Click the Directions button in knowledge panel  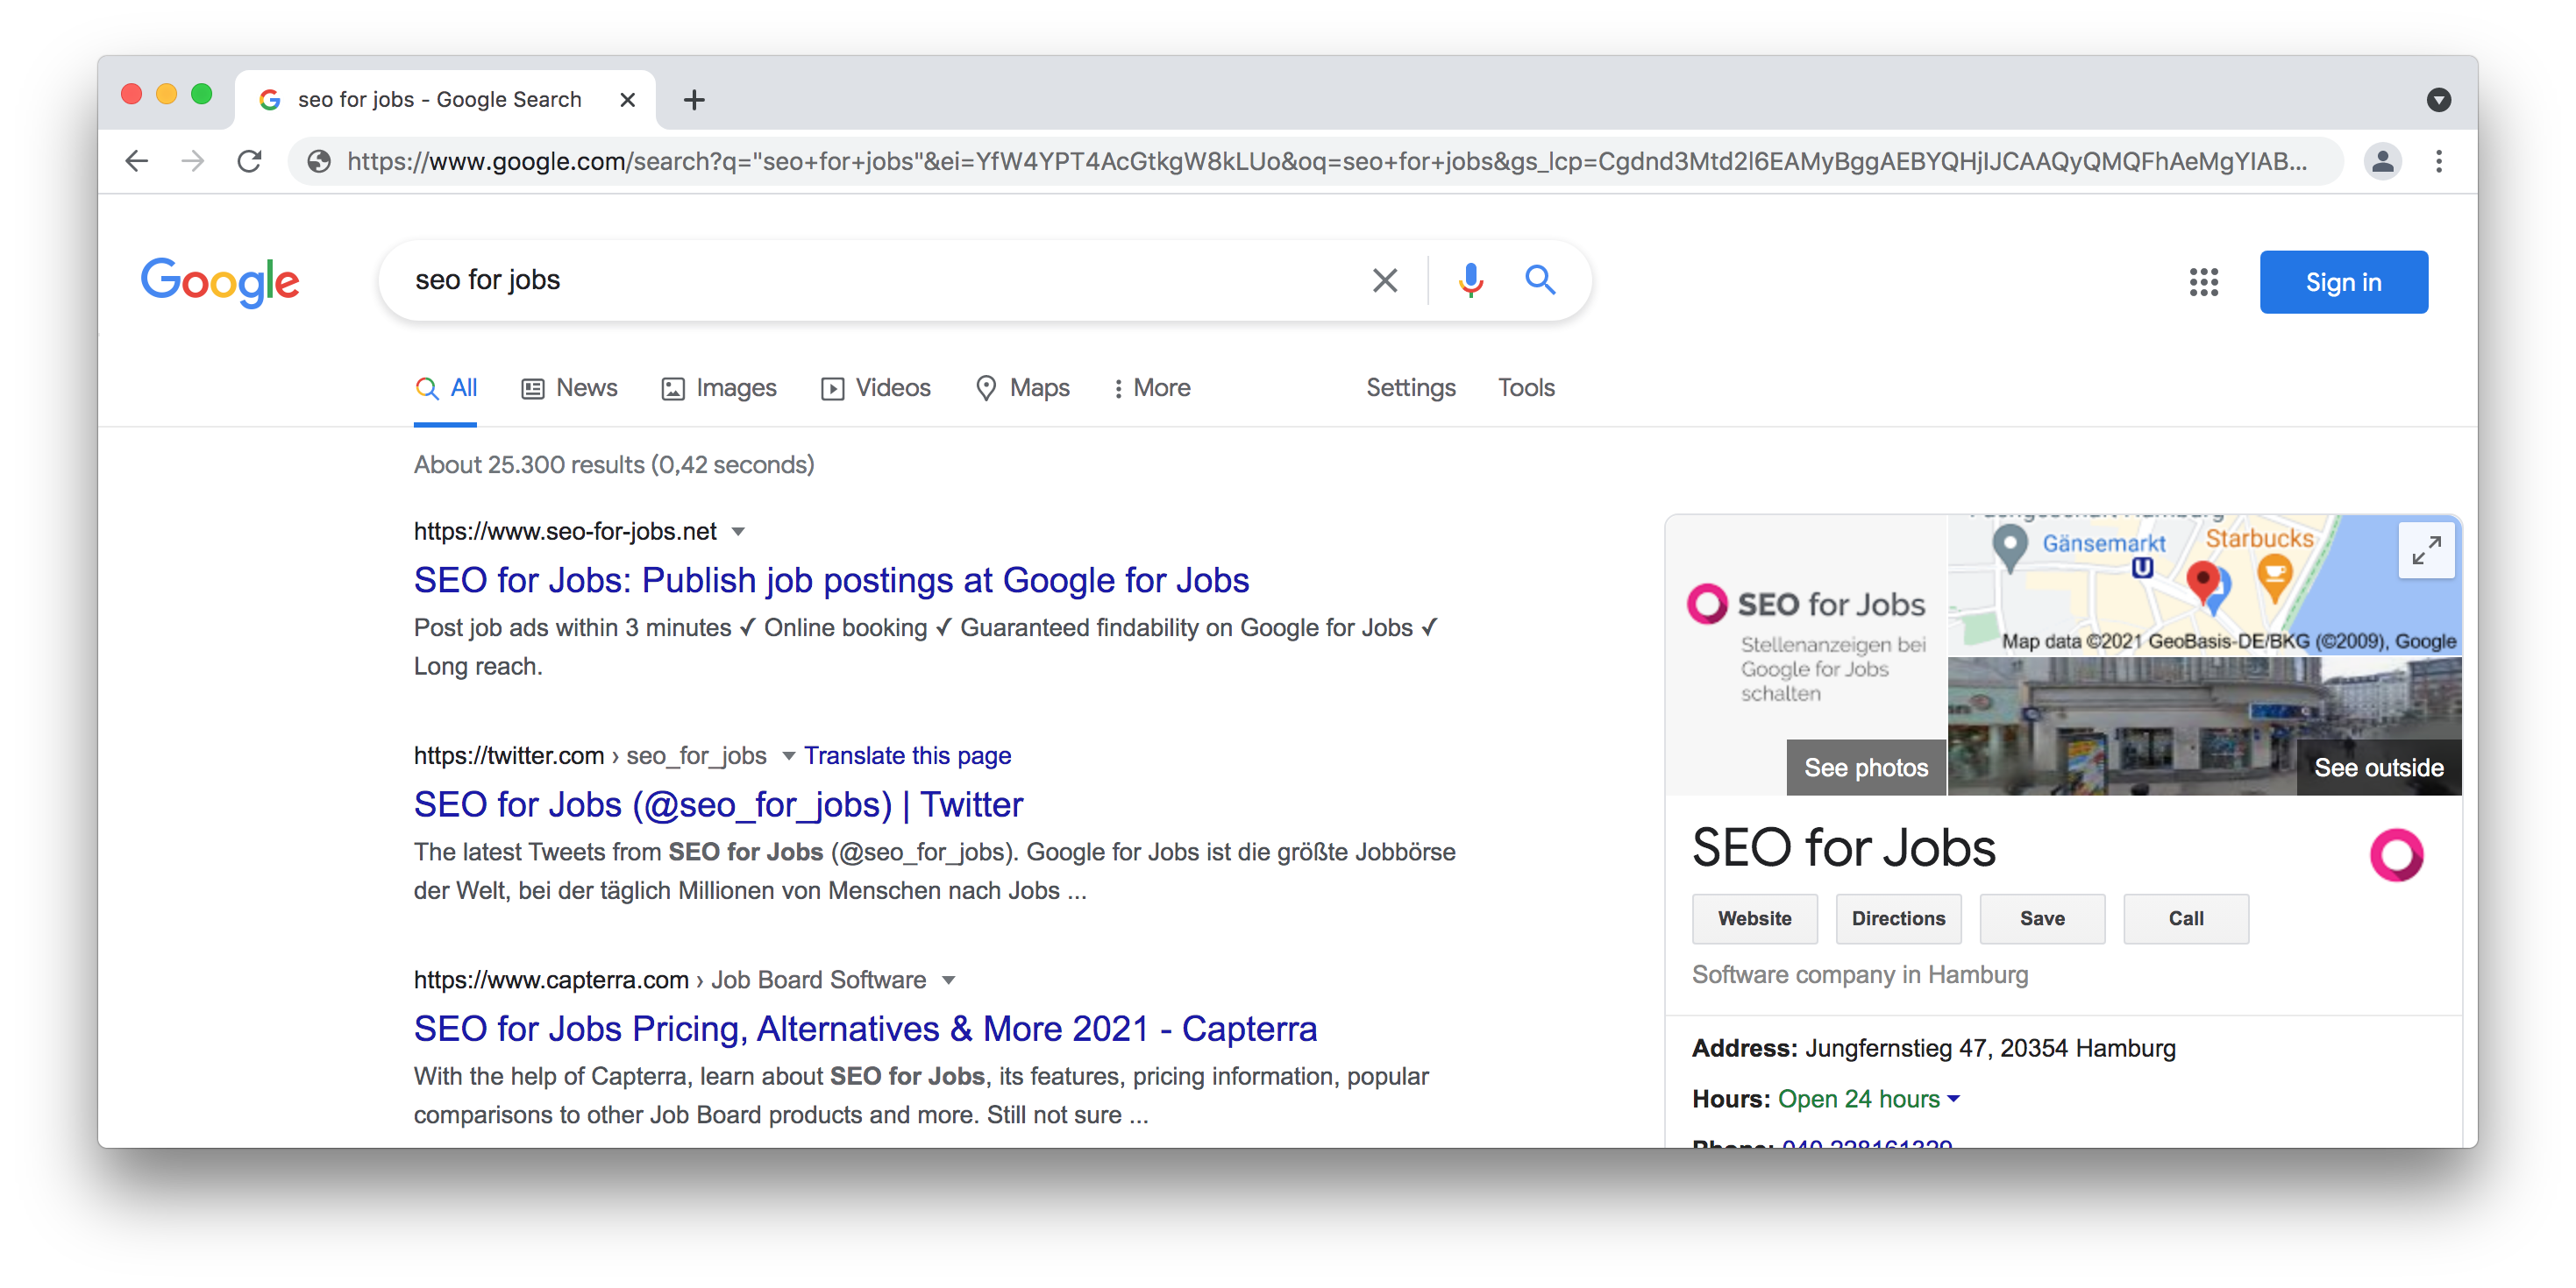tap(1897, 918)
